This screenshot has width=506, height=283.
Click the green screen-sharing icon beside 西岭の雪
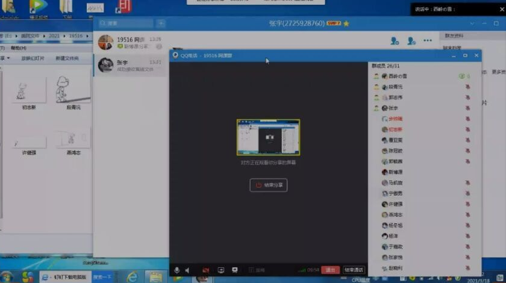pyautogui.click(x=462, y=76)
